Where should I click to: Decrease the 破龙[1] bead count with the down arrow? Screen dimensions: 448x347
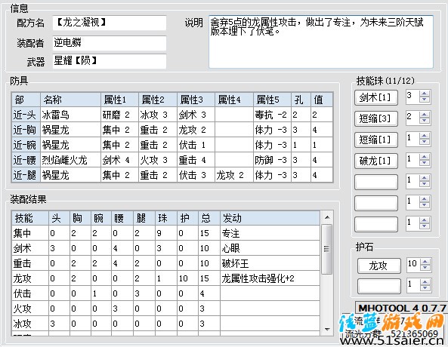coord(425,163)
